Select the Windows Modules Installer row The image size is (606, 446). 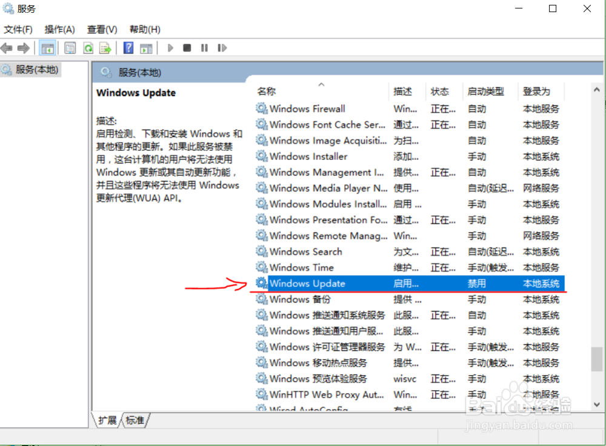tap(410, 204)
